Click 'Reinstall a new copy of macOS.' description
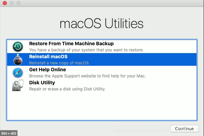204x136 pixels. click(x=59, y=63)
